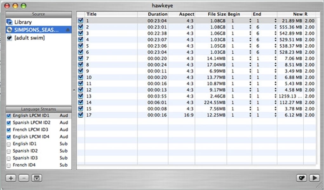Click duration 00:06:01 of title 14
This screenshot has width=324, height=190.
tap(157, 102)
